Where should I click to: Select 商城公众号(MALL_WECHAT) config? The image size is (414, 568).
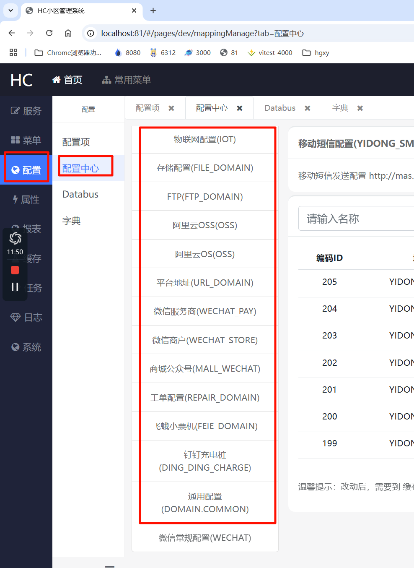click(x=205, y=369)
